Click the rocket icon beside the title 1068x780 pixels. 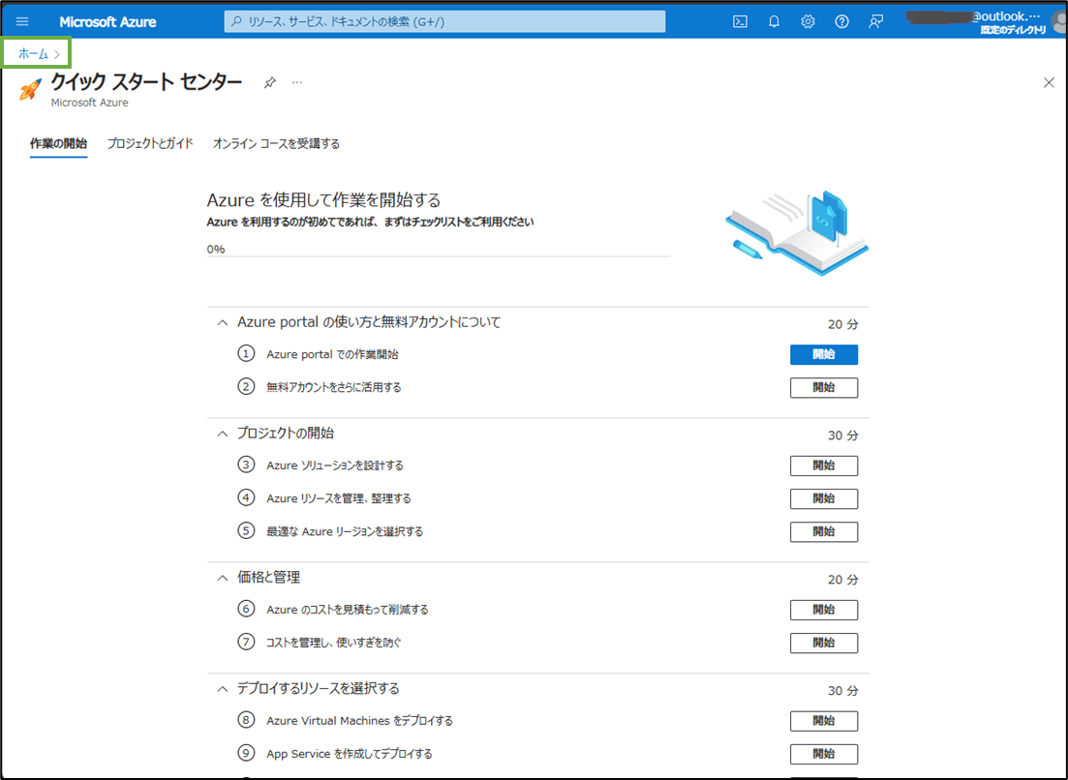pos(30,89)
